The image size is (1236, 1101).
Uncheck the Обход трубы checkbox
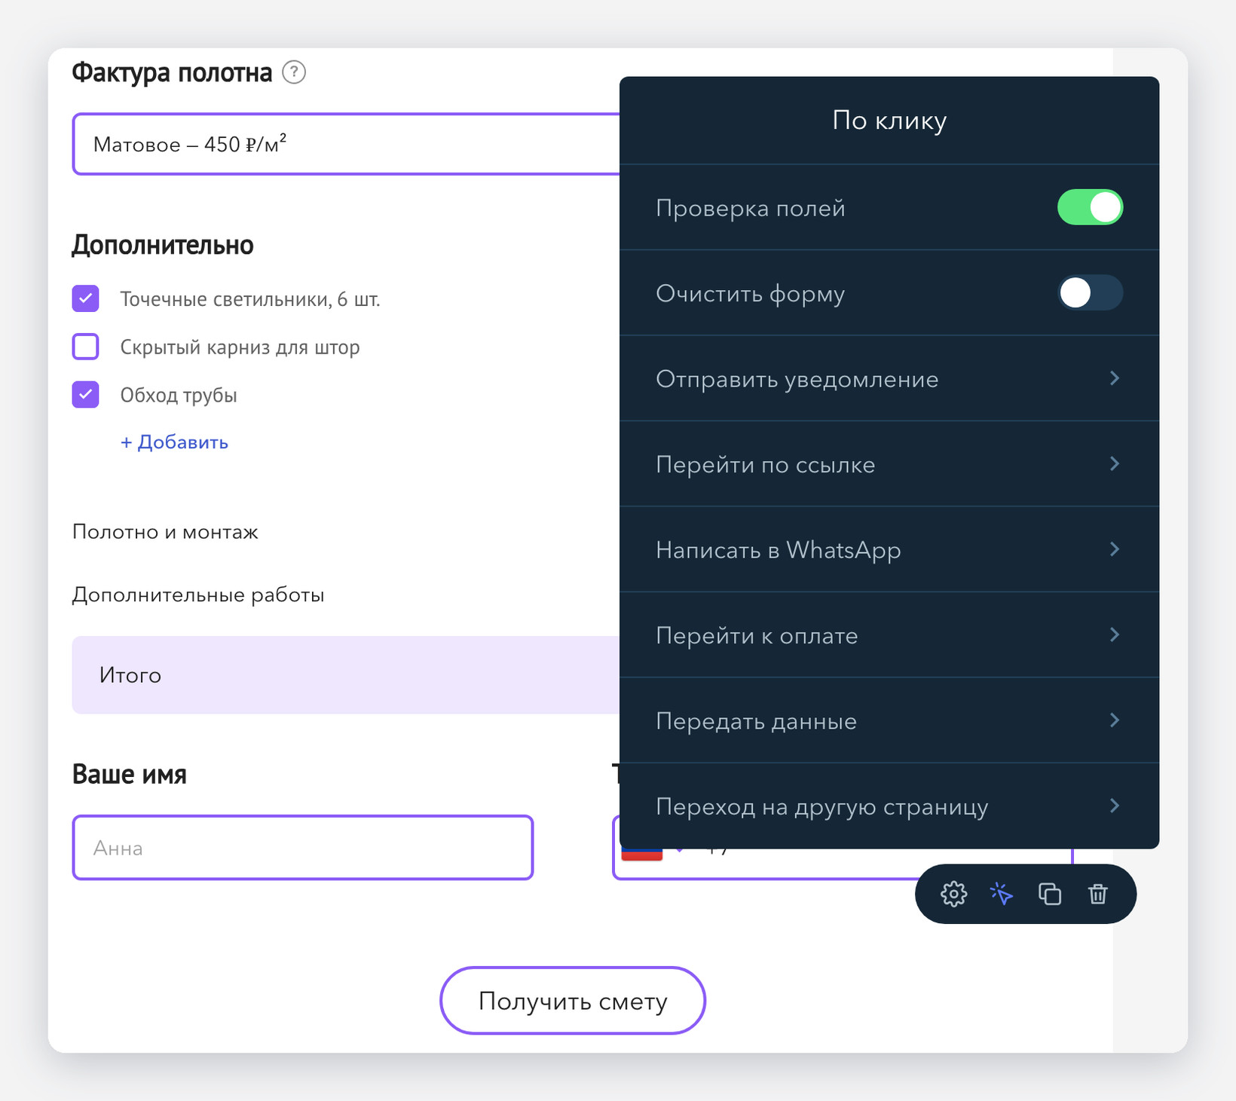point(86,394)
